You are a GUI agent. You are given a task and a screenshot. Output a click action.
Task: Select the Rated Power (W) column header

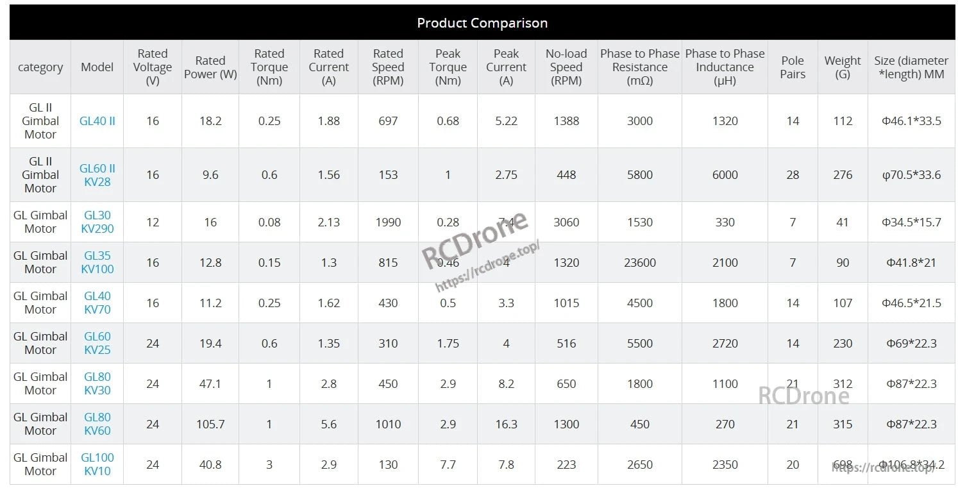pyautogui.click(x=210, y=67)
